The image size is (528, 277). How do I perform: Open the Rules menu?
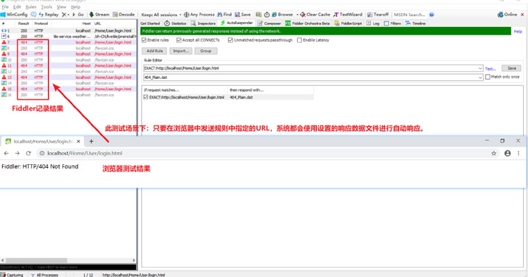(x=31, y=7)
